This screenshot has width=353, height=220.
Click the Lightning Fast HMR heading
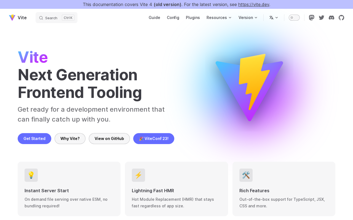[153, 191]
